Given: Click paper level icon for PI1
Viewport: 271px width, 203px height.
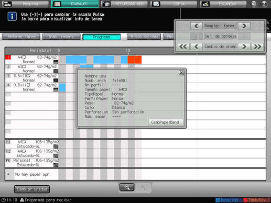Looking at the screenshot, I should pos(56,146).
